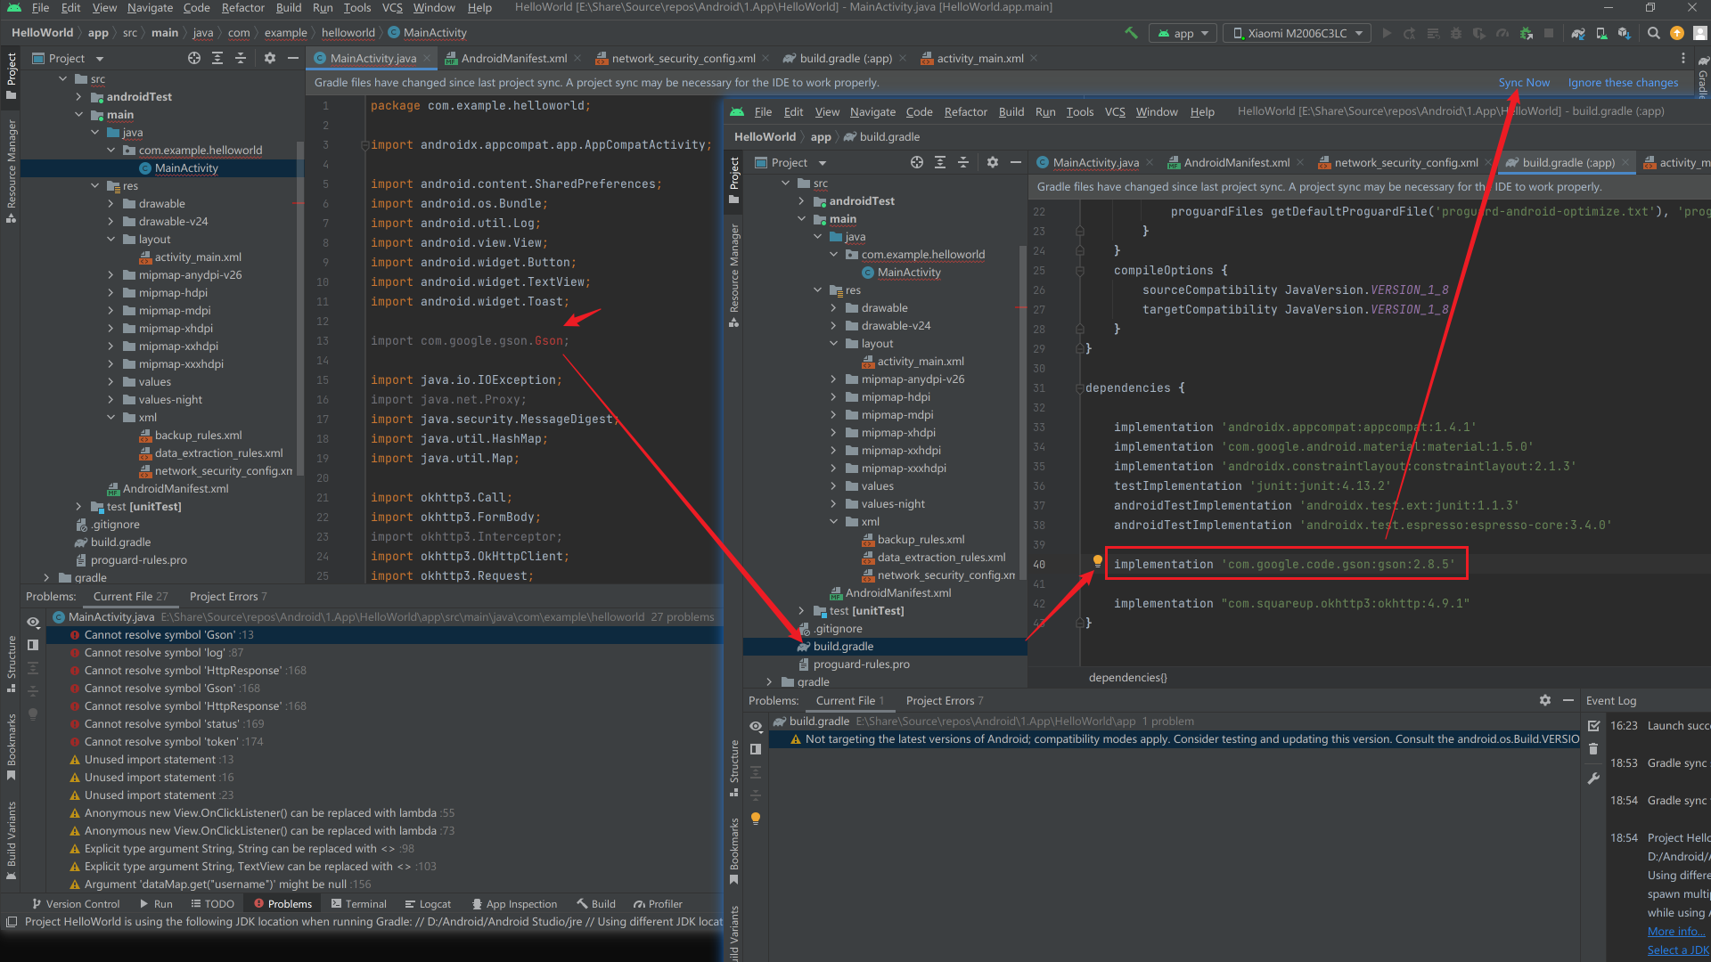This screenshot has width=1711, height=962.
Task: Click Attach Debugger to Android Process icon
Action: pos(1526,33)
